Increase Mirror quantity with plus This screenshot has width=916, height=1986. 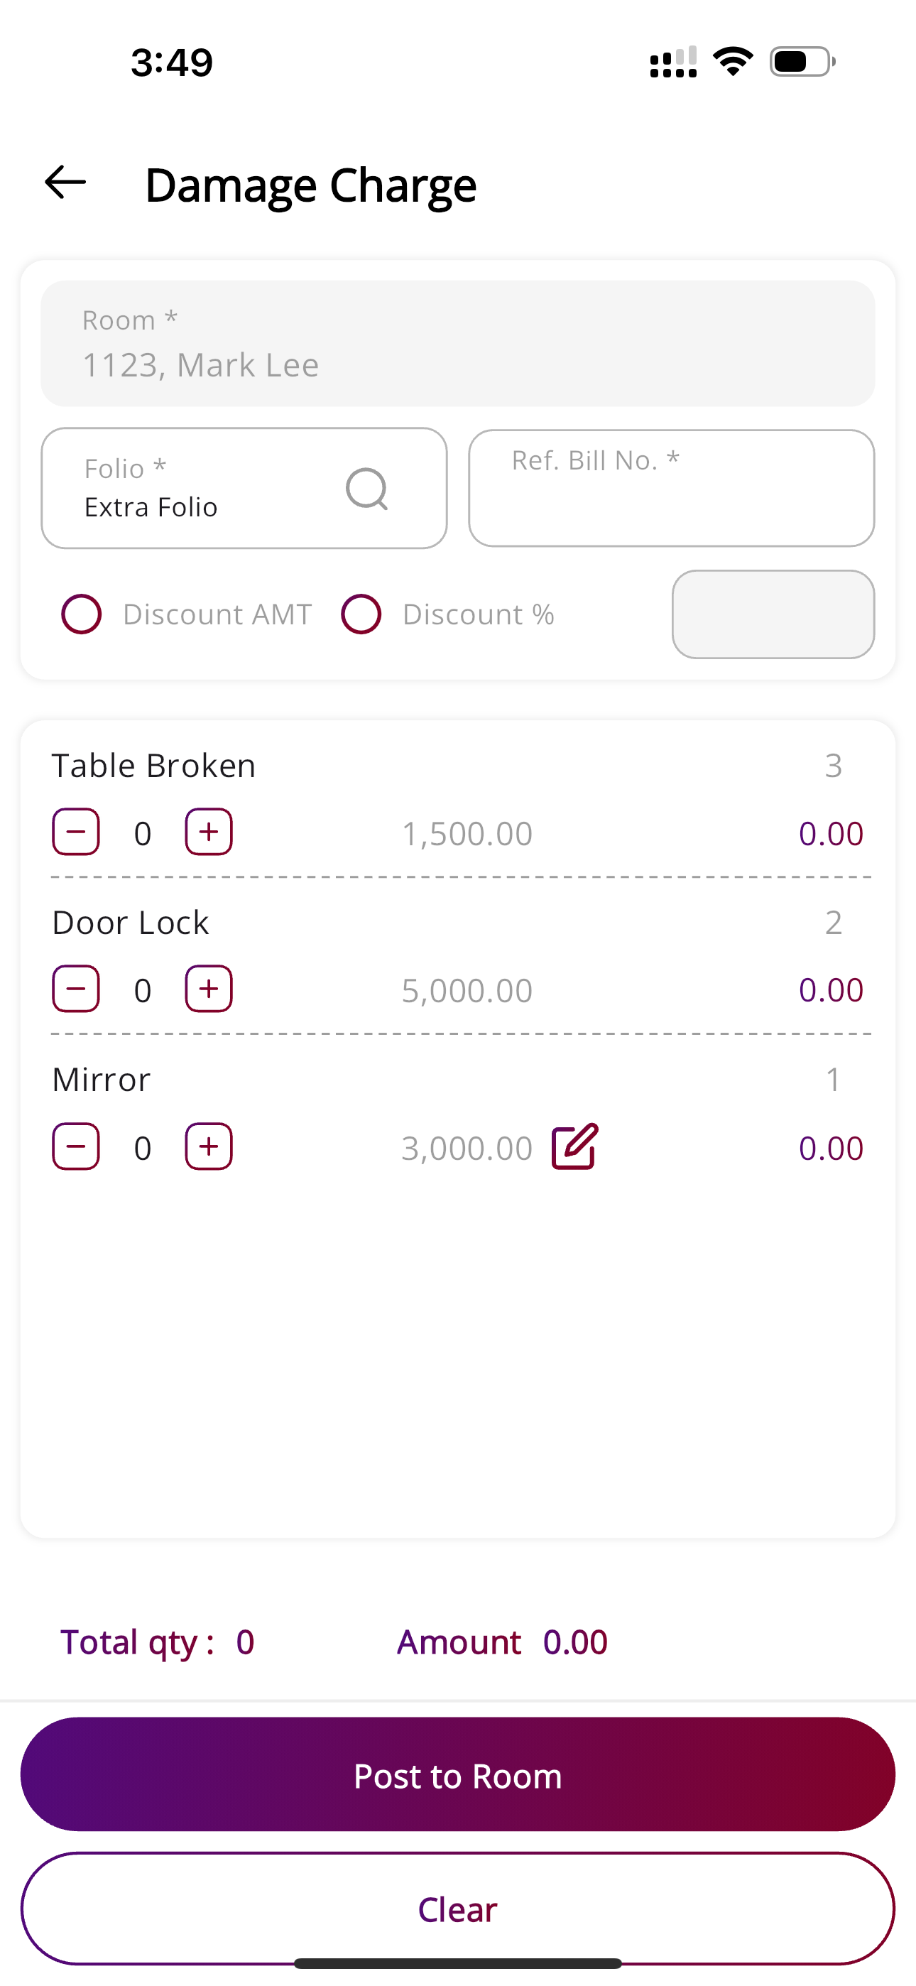pos(209,1146)
